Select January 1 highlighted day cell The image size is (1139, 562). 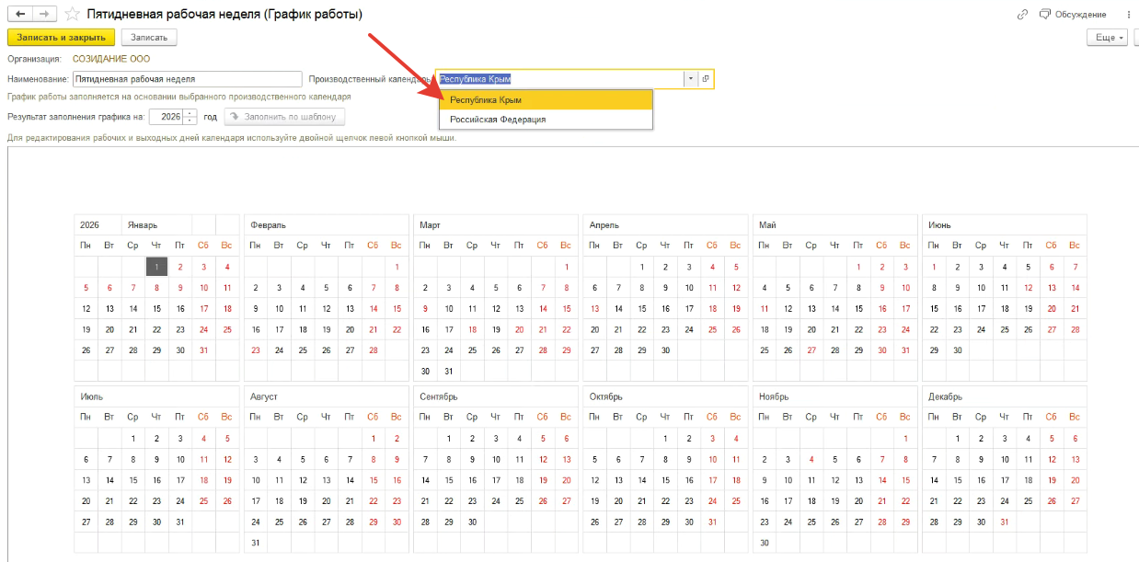coord(157,267)
